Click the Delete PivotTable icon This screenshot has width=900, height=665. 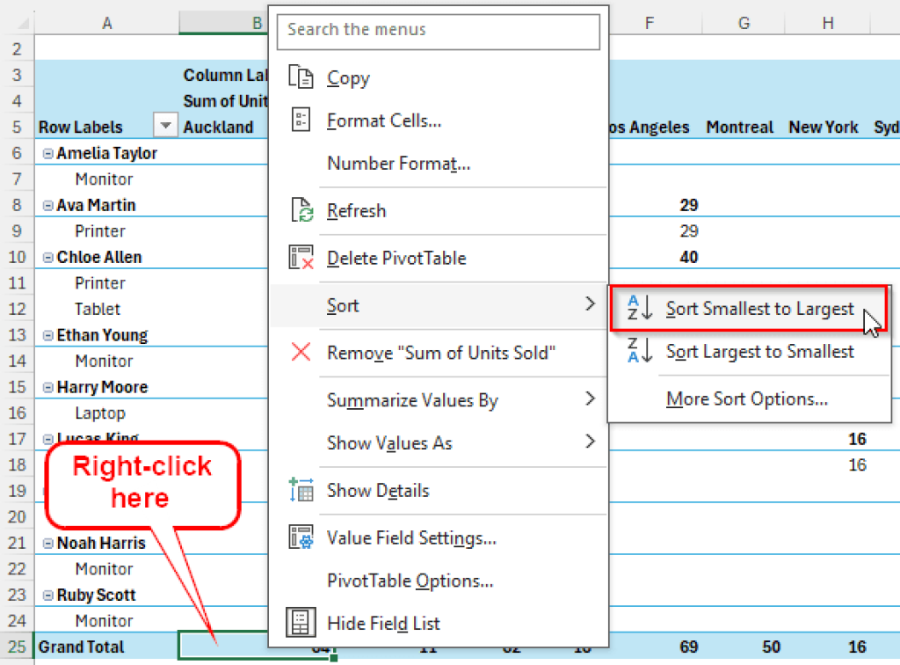(300, 258)
